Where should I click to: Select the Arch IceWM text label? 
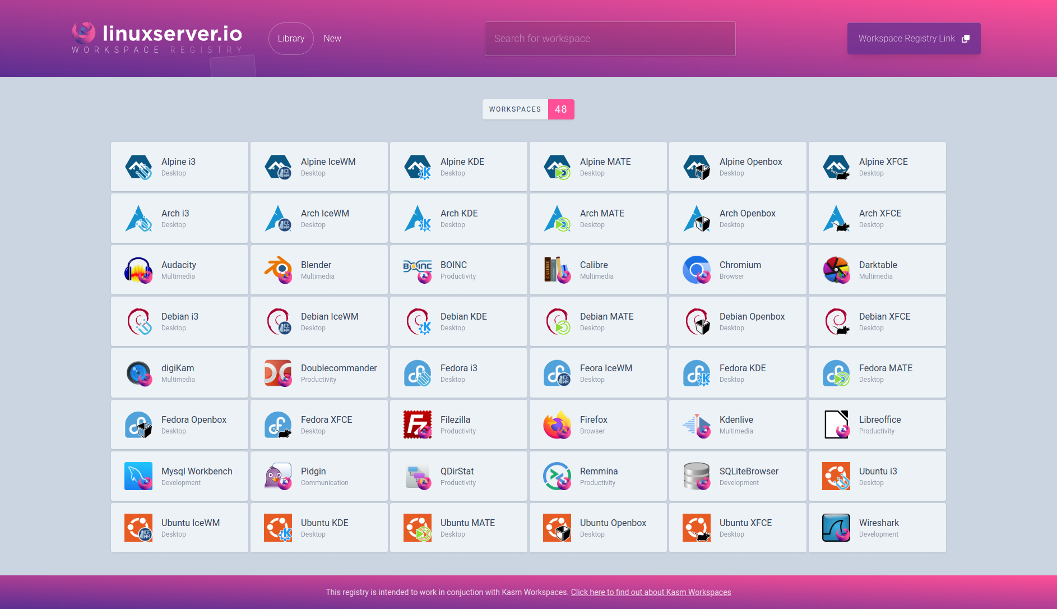[325, 213]
